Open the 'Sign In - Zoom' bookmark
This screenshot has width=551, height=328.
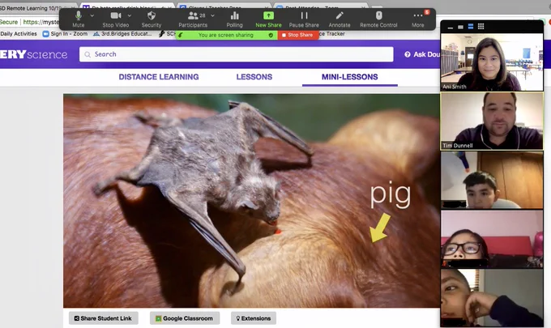pos(65,34)
